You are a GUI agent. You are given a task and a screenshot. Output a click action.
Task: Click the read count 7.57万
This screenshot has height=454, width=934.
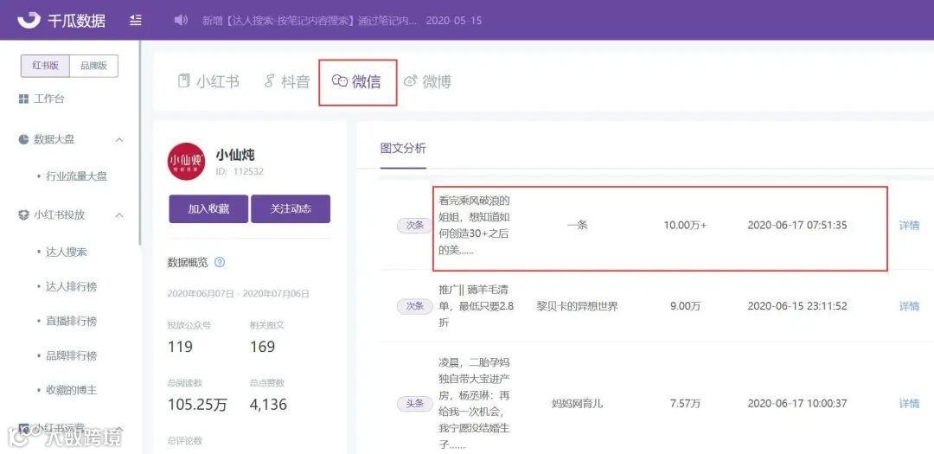[685, 403]
